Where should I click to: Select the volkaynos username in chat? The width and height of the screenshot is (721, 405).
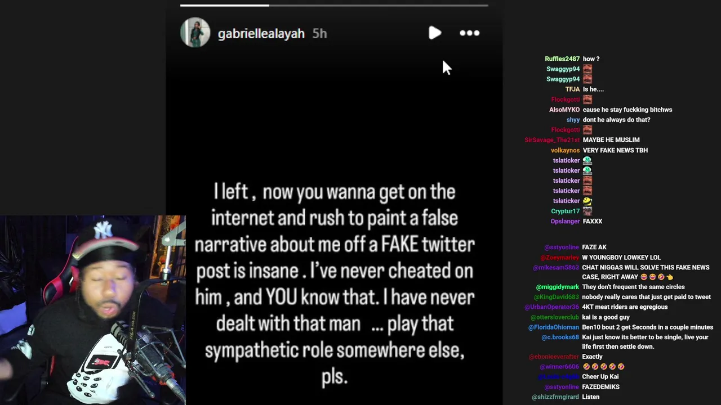click(x=565, y=150)
